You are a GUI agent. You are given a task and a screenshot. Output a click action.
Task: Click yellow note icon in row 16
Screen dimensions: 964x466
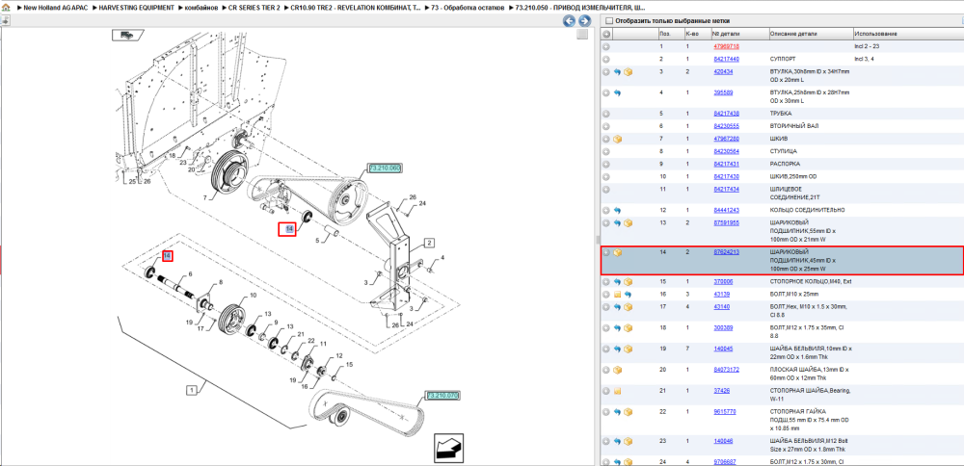click(618, 294)
